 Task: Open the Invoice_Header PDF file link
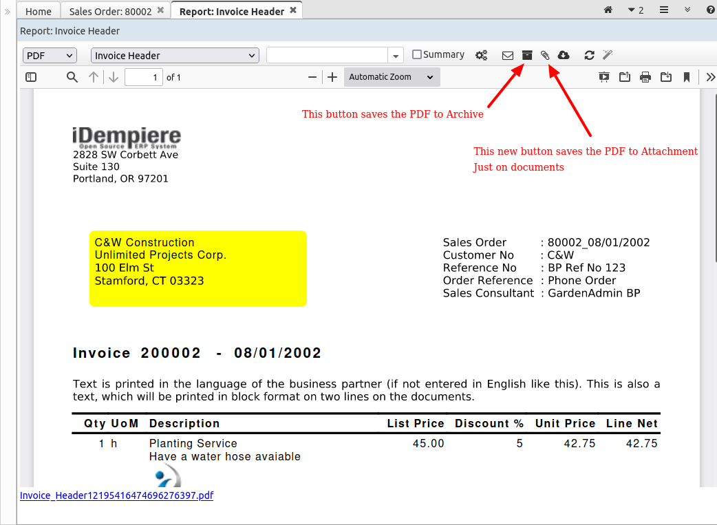point(116,495)
